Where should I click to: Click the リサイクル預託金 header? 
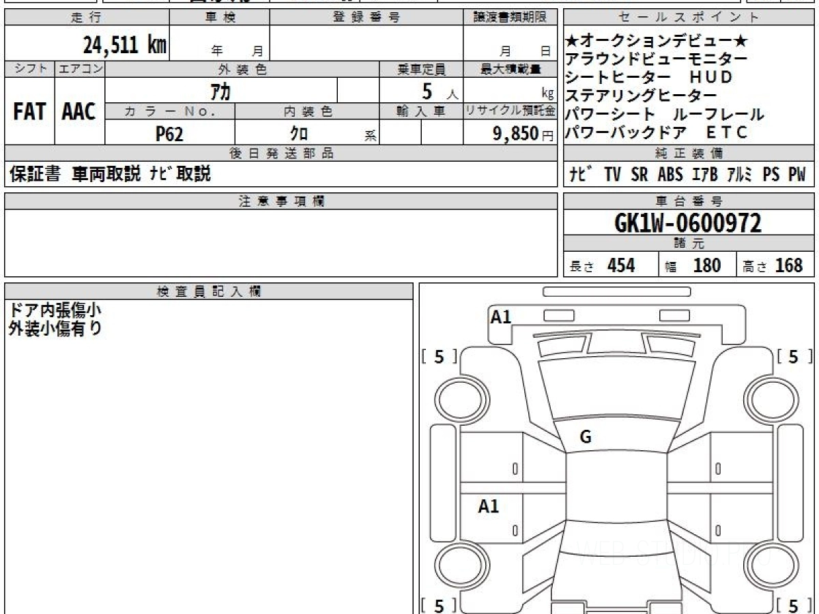tap(510, 111)
